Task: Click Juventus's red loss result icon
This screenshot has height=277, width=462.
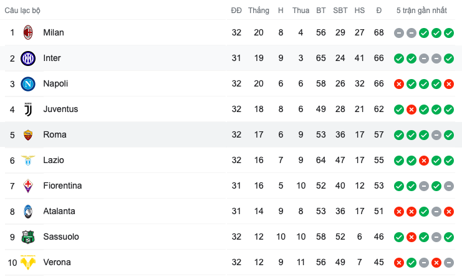Action: point(411,110)
